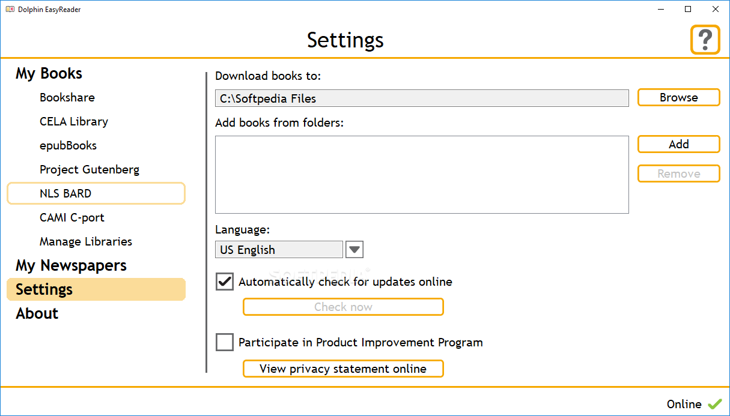Open CAMI C-port library

coord(72,217)
